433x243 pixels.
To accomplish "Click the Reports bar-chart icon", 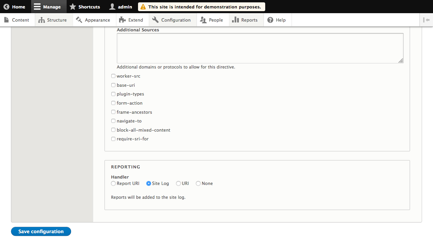I will [235, 20].
